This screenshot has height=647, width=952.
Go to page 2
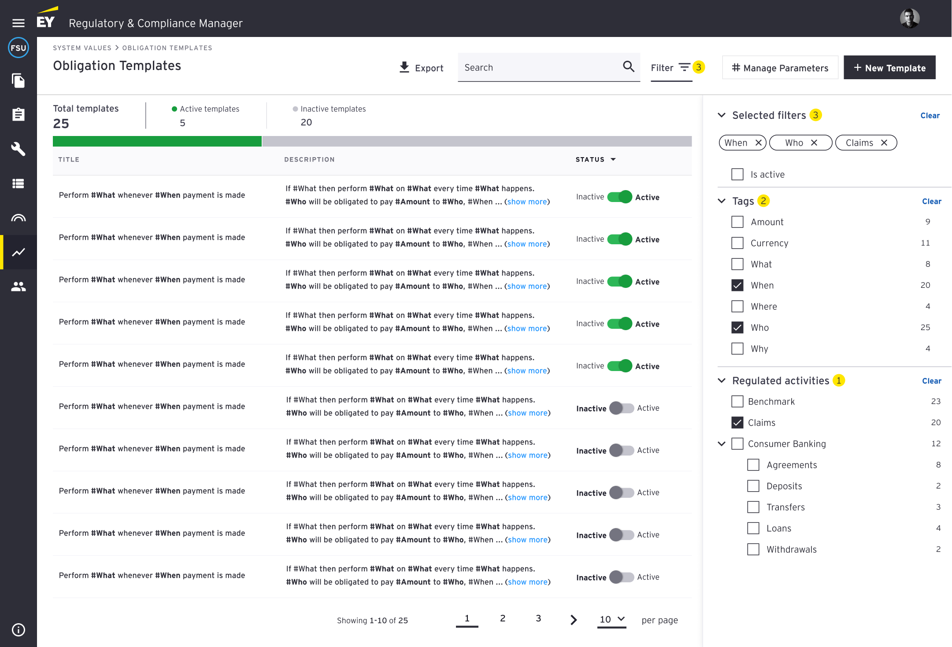[x=502, y=618]
